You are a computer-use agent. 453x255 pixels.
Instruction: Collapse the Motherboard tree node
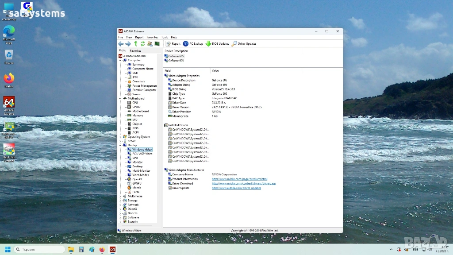120,98
